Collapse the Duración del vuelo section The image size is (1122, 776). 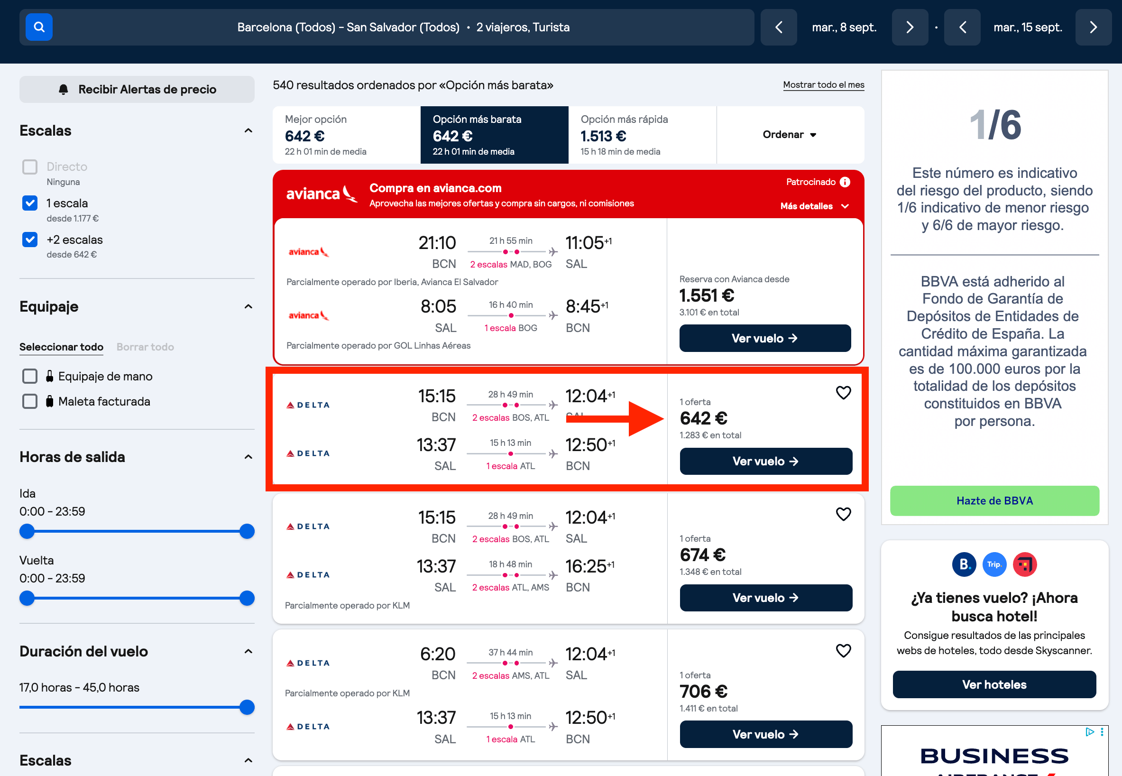point(248,652)
